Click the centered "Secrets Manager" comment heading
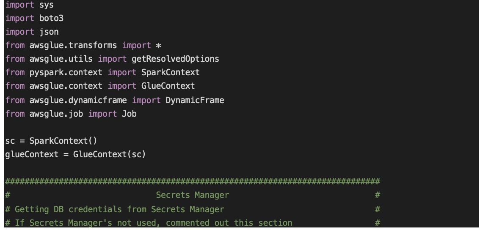Screen dimensions: 480x230 tap(192, 195)
